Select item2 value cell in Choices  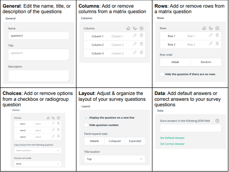23,130
